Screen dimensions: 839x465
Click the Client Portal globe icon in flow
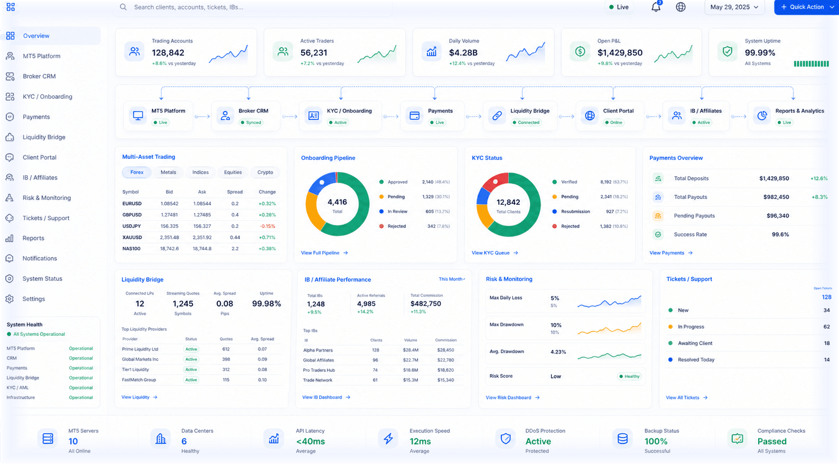(x=590, y=116)
